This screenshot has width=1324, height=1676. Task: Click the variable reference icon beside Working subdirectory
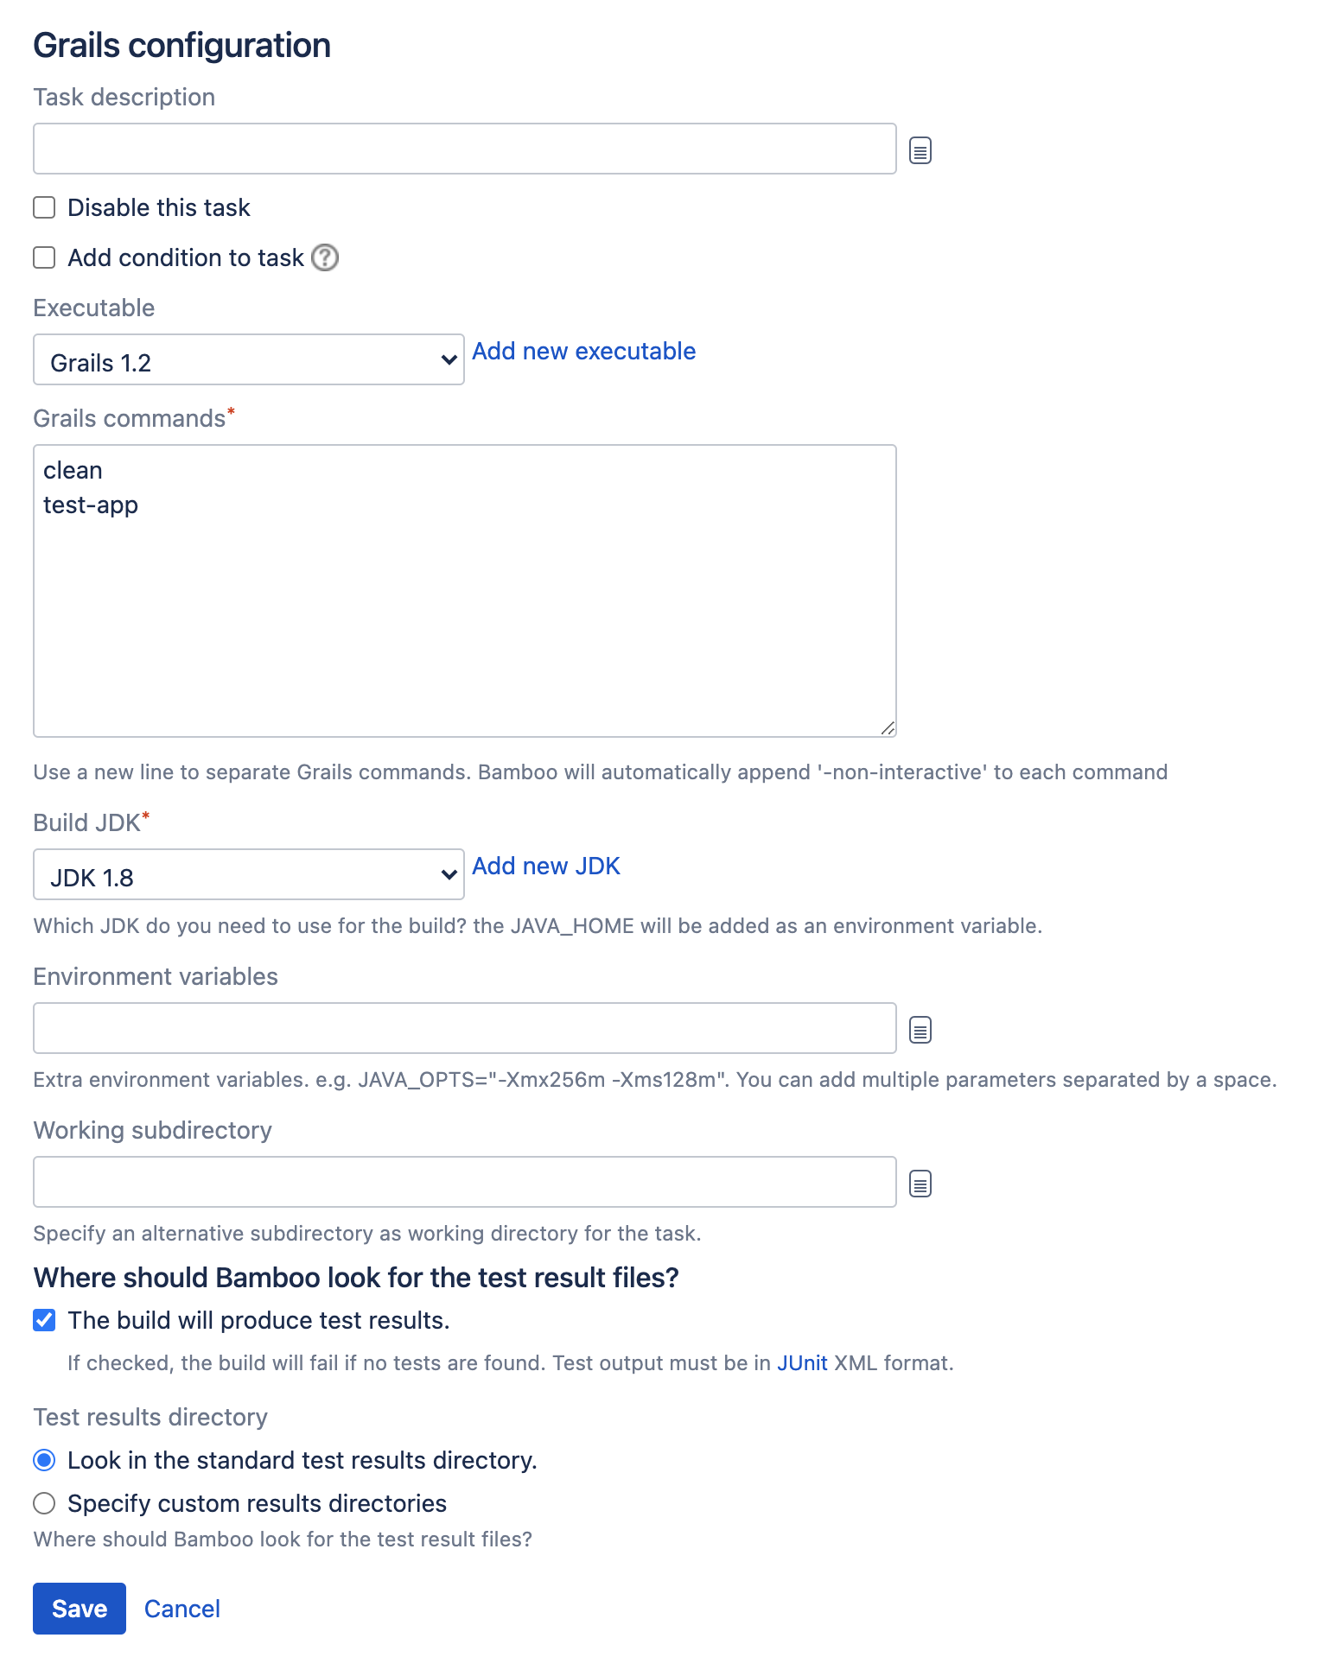920,1183
